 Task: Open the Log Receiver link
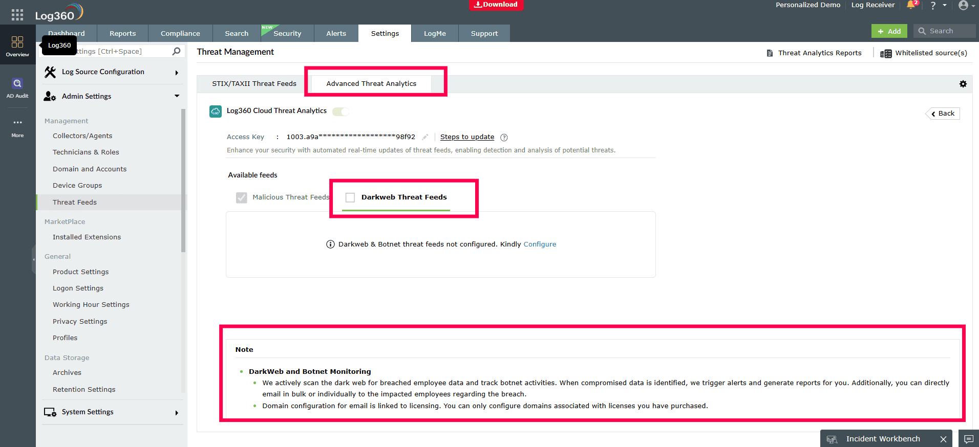[873, 5]
